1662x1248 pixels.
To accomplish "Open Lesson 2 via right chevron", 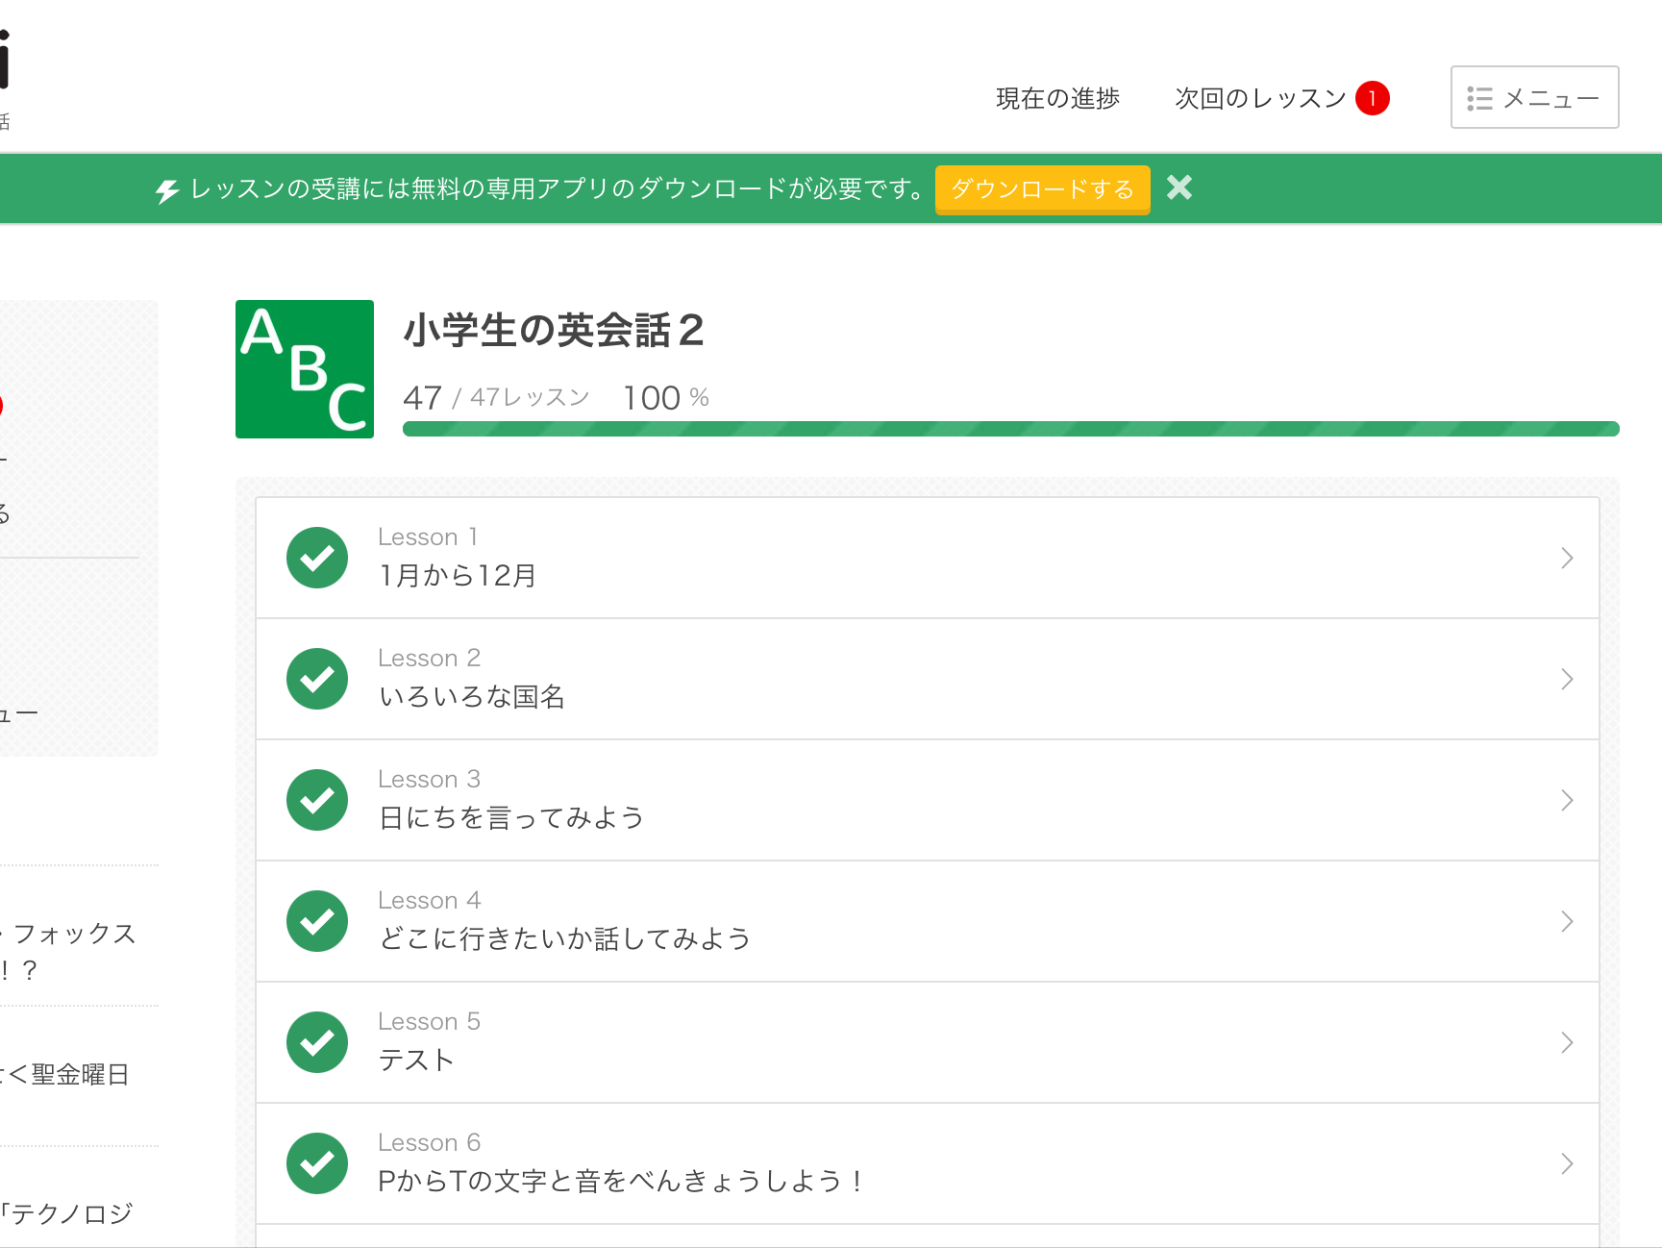I will click(1567, 679).
